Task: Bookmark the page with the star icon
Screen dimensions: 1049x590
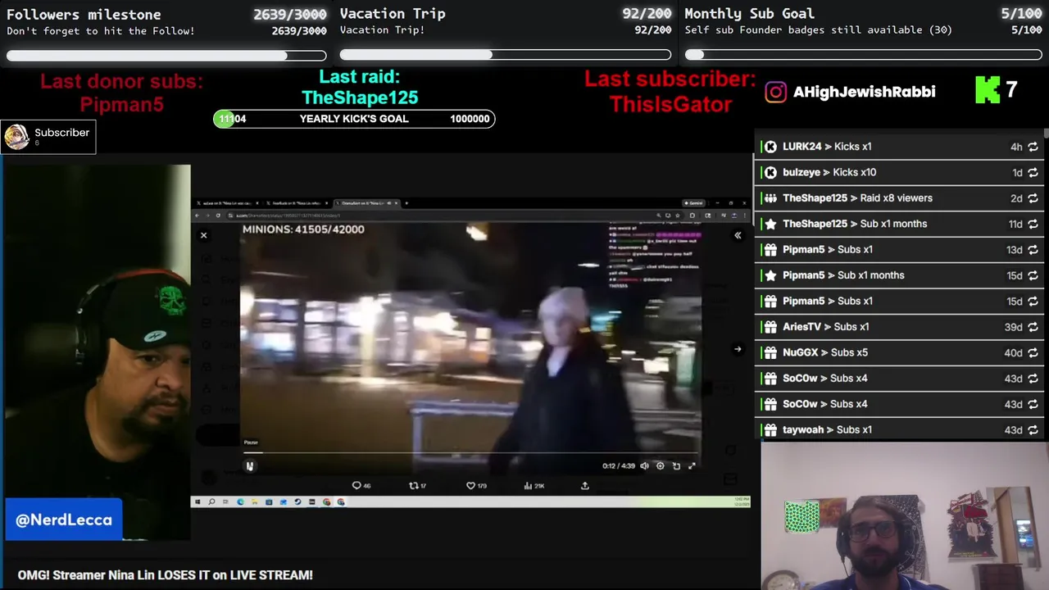Action: pos(678,216)
